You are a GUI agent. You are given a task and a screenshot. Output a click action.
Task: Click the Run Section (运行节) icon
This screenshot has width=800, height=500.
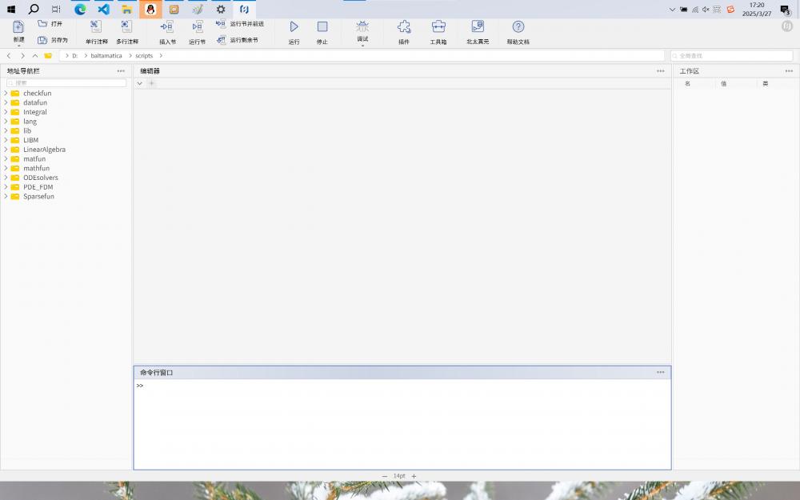click(x=197, y=27)
